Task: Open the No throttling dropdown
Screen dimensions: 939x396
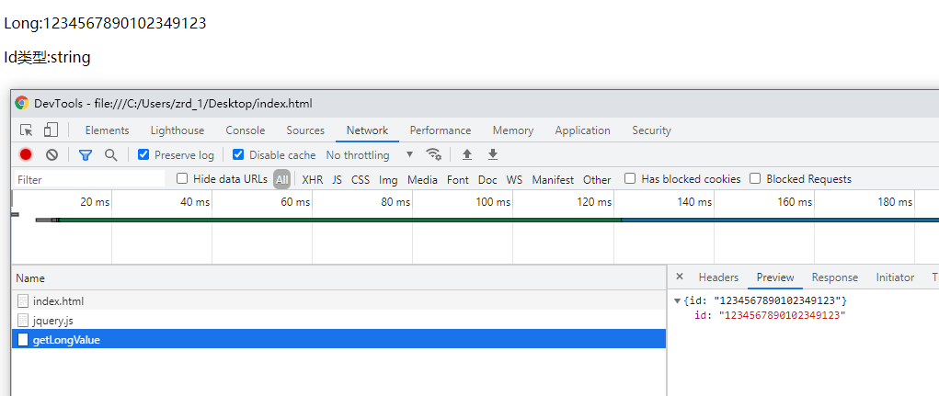Action: (x=369, y=155)
